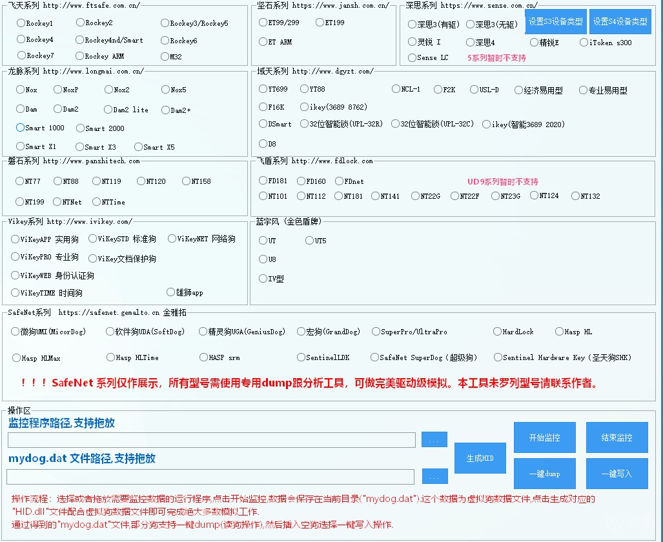Image resolution: width=663 pixels, height=542 pixels.
Task: Click 一键写入 button
Action: point(617,474)
